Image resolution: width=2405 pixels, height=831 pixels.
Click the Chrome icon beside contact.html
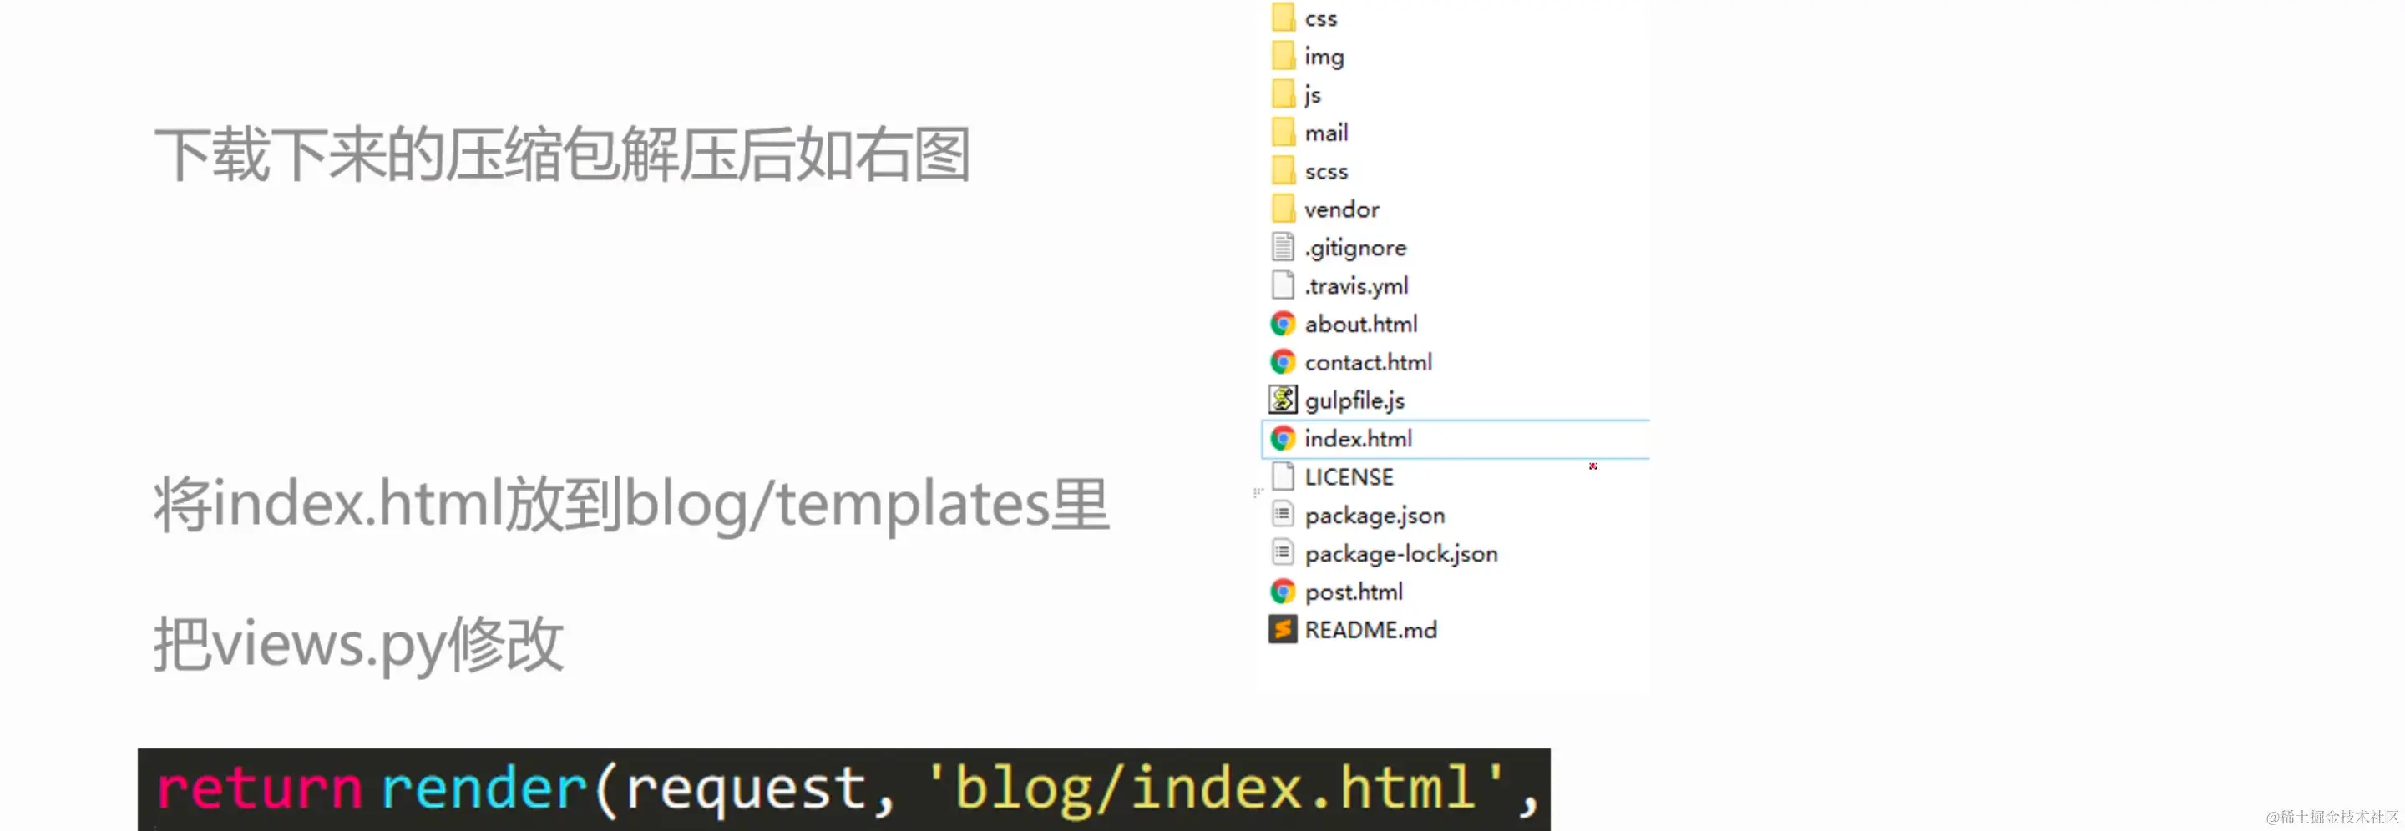click(x=1283, y=362)
